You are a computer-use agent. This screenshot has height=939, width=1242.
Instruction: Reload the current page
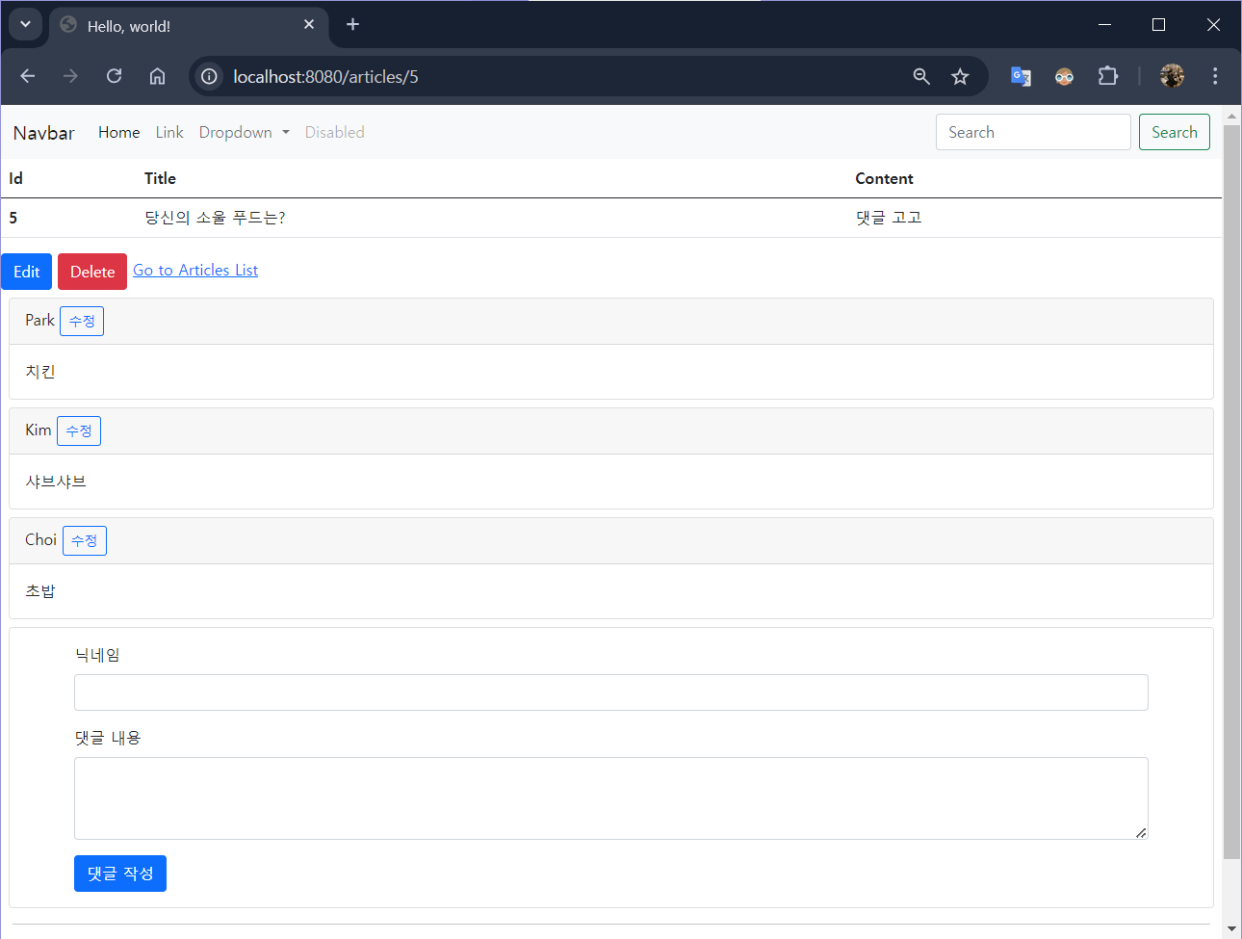point(114,76)
